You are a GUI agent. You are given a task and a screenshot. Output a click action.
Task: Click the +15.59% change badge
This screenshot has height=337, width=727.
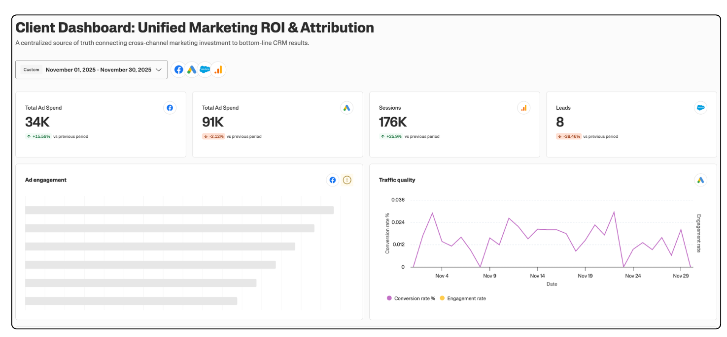(38, 136)
